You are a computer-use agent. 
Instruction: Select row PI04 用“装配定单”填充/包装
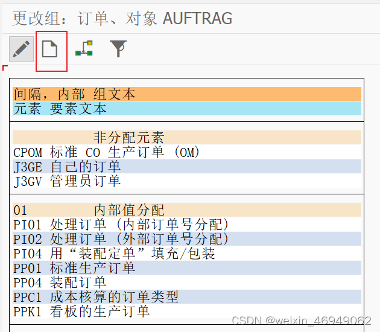(x=187, y=254)
